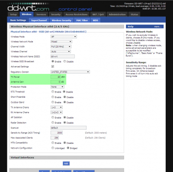
Task: Select Disable for Wireless SSID Broadcast
Action: pyautogui.click(x=65, y=61)
